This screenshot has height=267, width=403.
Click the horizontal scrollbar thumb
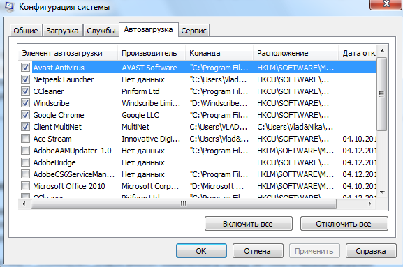coord(184,204)
